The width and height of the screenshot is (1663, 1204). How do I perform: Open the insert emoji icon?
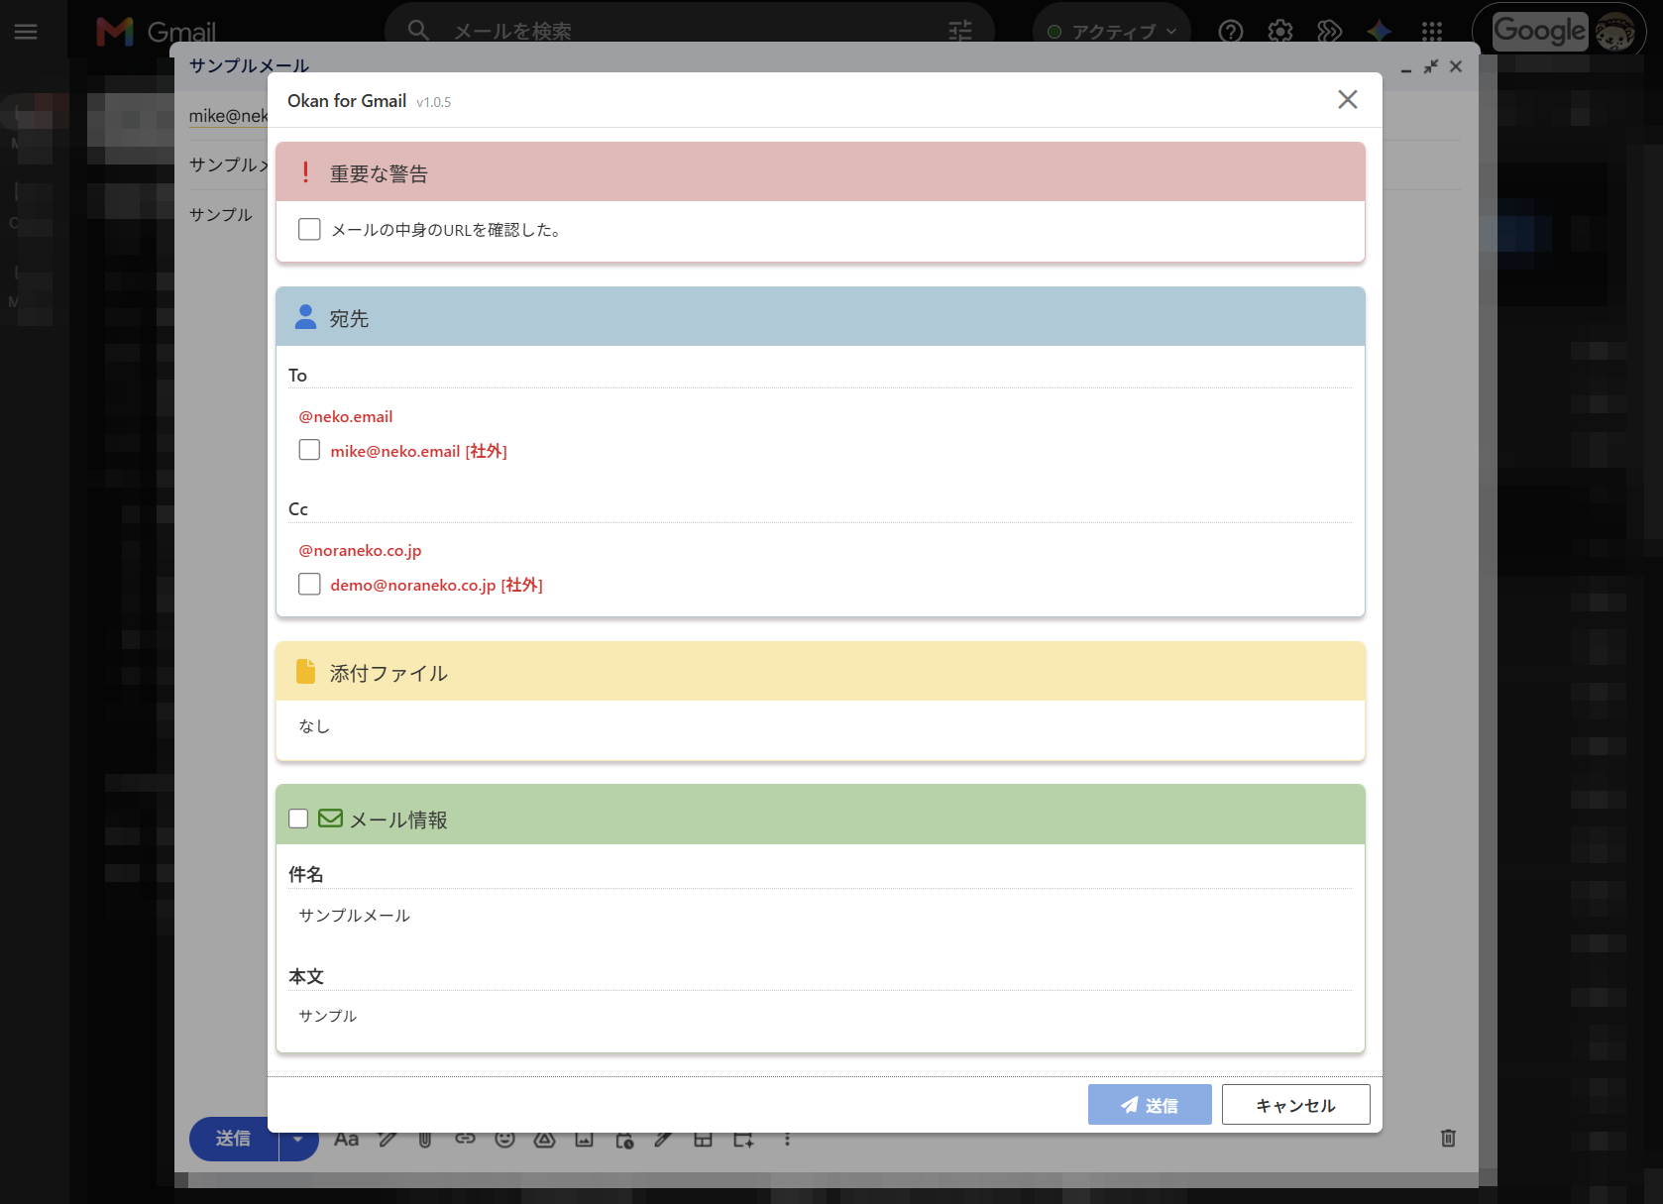pyautogui.click(x=504, y=1140)
